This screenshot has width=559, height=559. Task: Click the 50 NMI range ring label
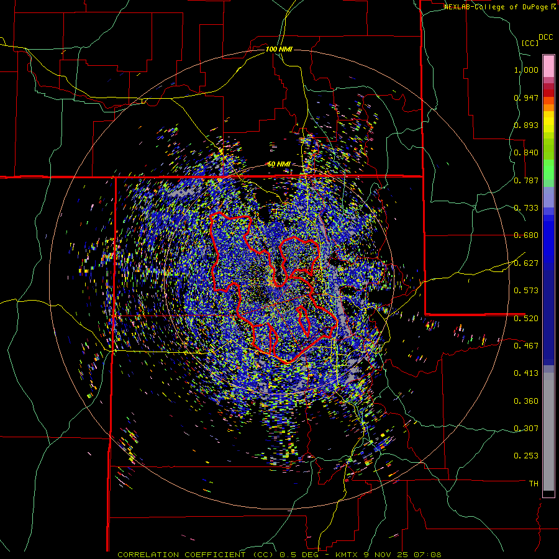tap(279, 165)
